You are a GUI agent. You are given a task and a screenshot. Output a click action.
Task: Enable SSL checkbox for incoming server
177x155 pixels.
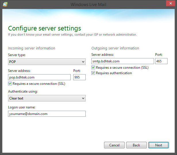(x=10, y=84)
